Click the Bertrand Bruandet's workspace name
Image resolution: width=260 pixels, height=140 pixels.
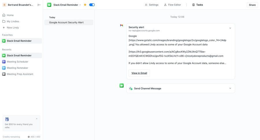[21, 5]
